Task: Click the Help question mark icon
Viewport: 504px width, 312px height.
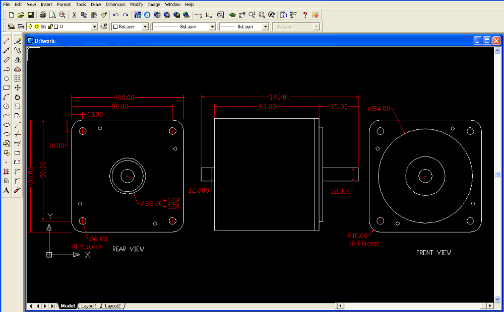Action: pyautogui.click(x=305, y=15)
